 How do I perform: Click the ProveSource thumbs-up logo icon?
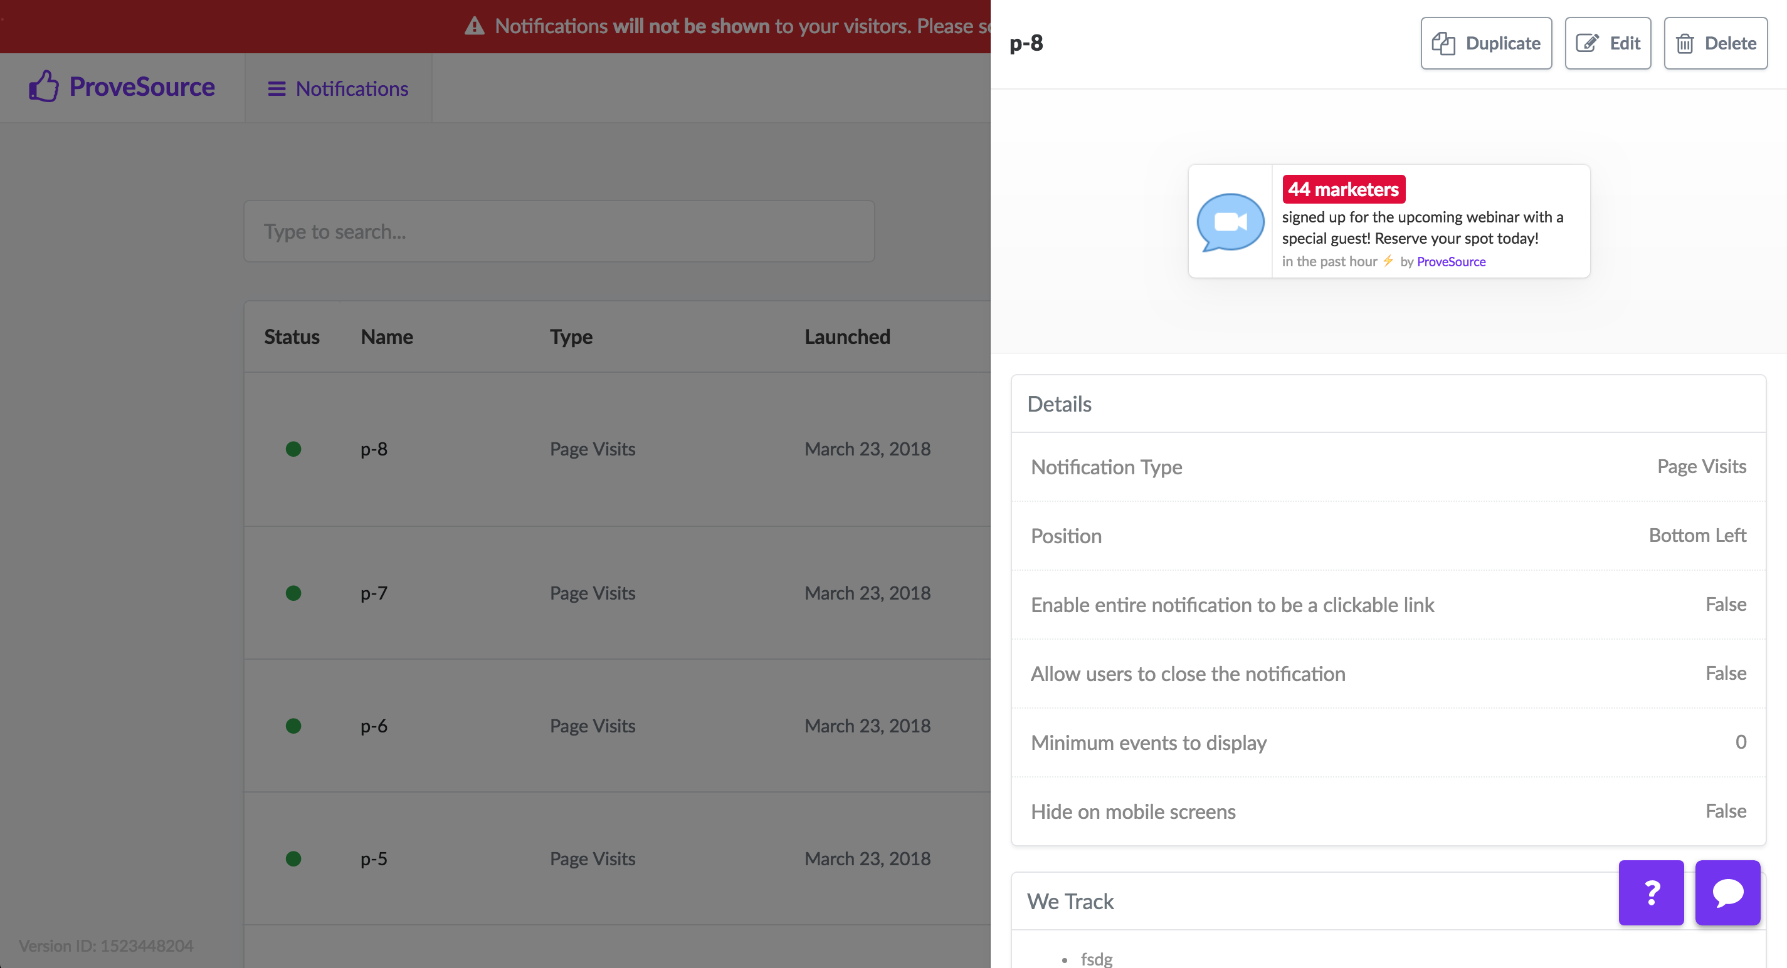43,86
